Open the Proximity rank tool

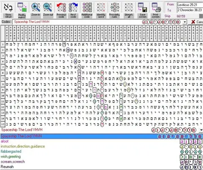pyautogui.click(x=115, y=7)
